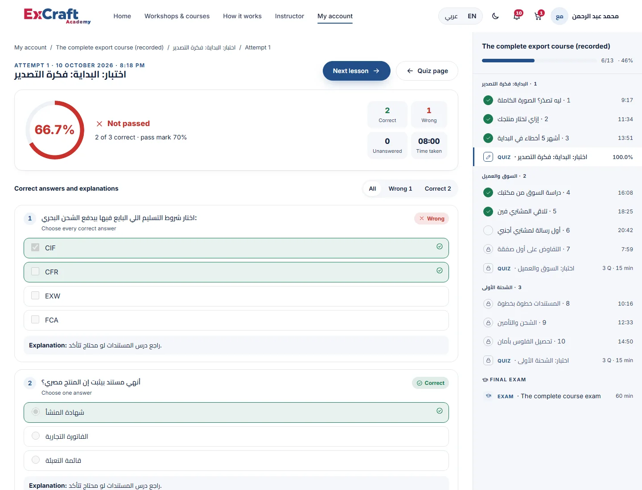Image resolution: width=642 pixels, height=490 pixels.
Task: Go to Home in navigation
Action: (122, 16)
